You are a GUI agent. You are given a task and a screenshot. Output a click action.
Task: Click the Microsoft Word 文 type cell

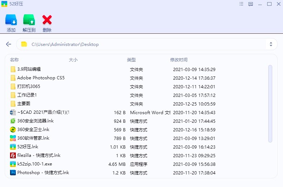[x=150, y=113]
